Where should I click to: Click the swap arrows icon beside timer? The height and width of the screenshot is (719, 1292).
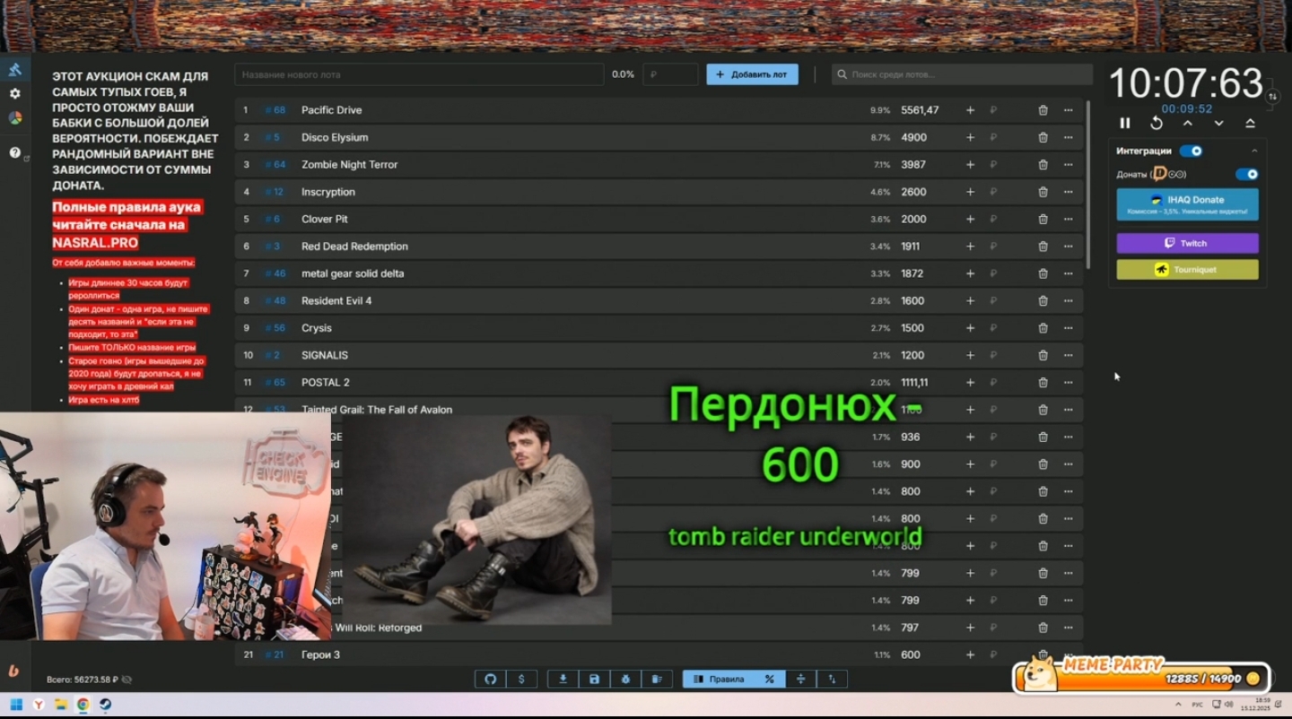(x=1272, y=96)
